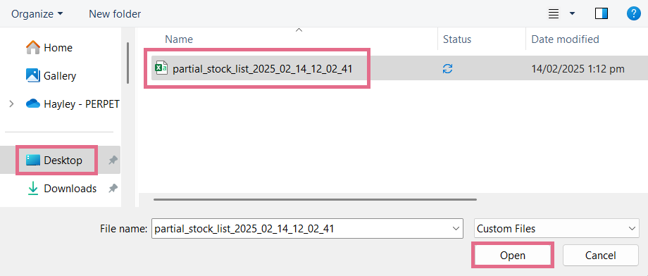The image size is (648, 276).
Task: Click the Excel icon of partial_stock_list file
Action: (x=161, y=68)
